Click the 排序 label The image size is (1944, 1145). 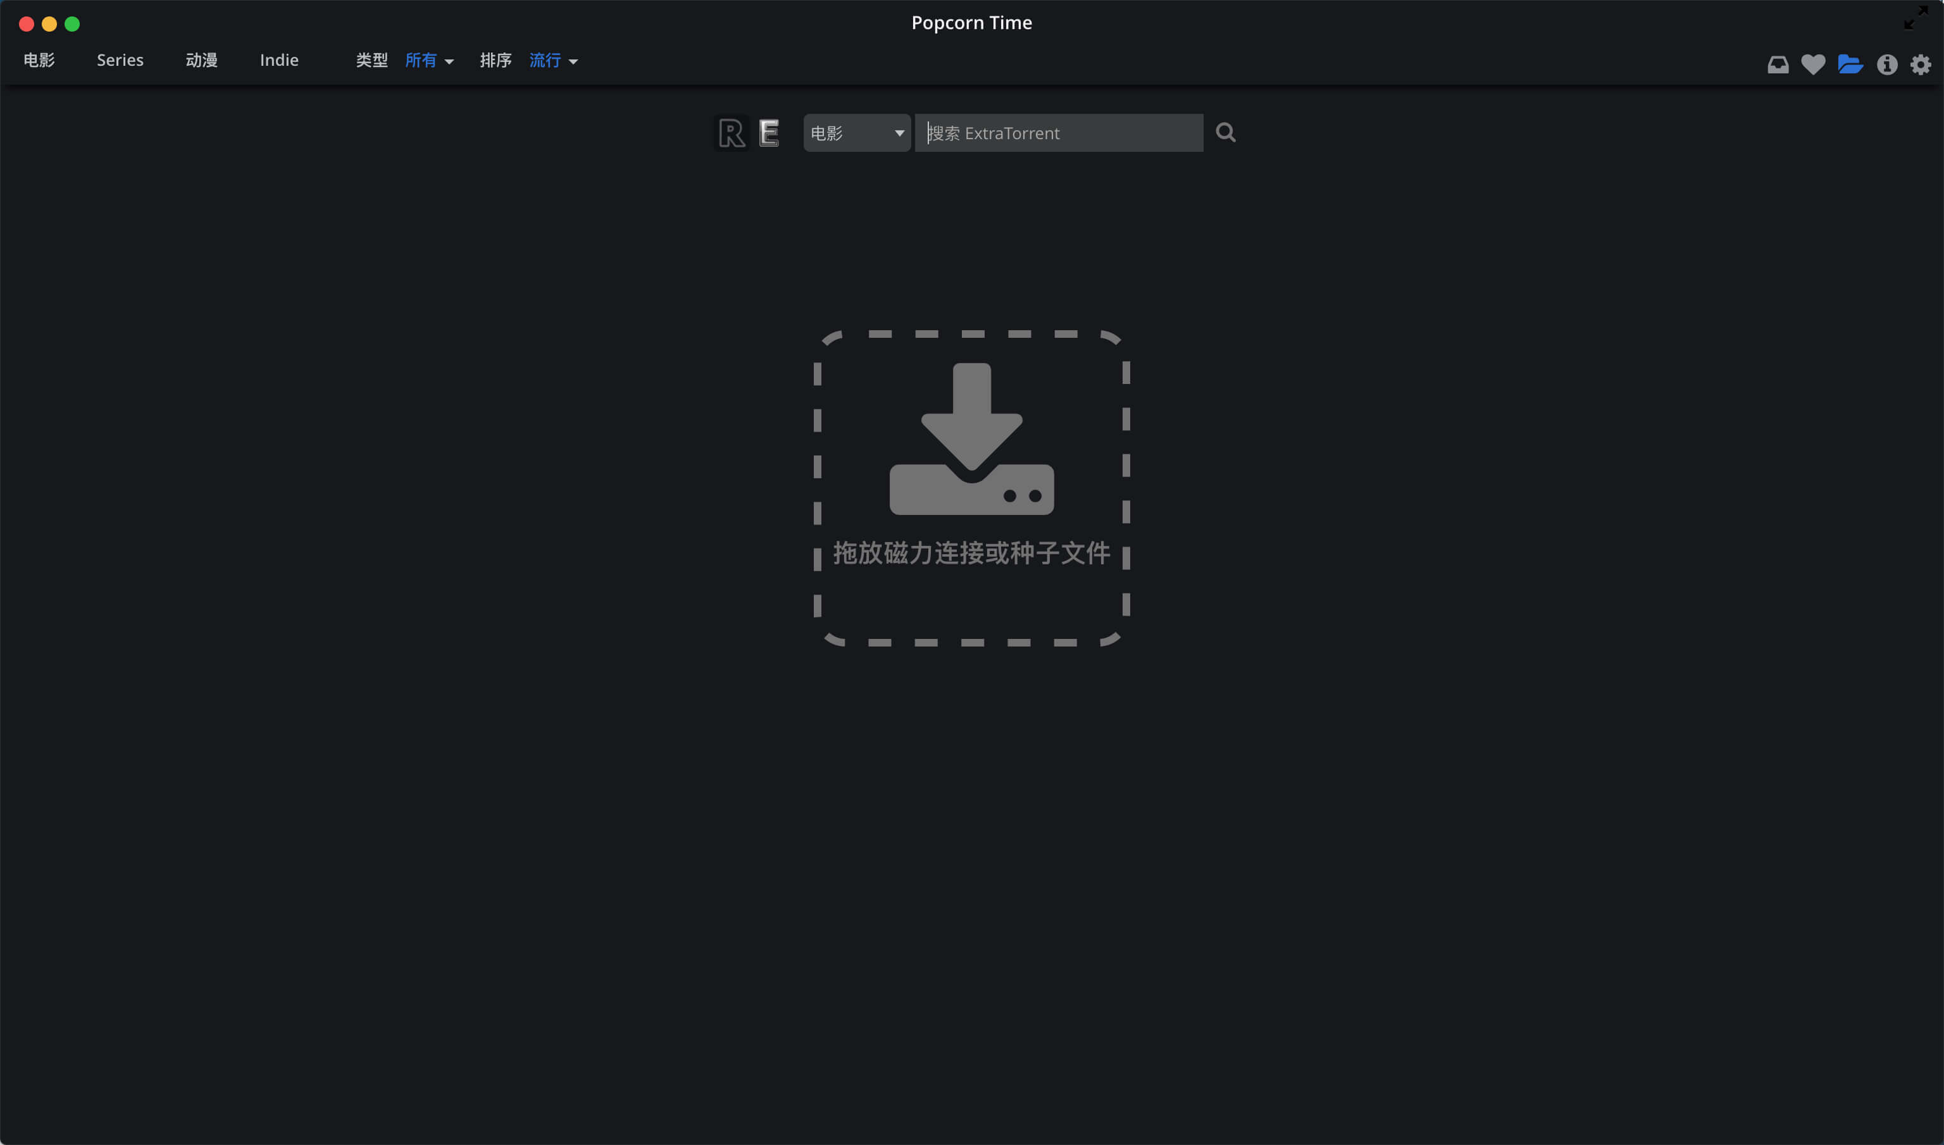point(495,60)
